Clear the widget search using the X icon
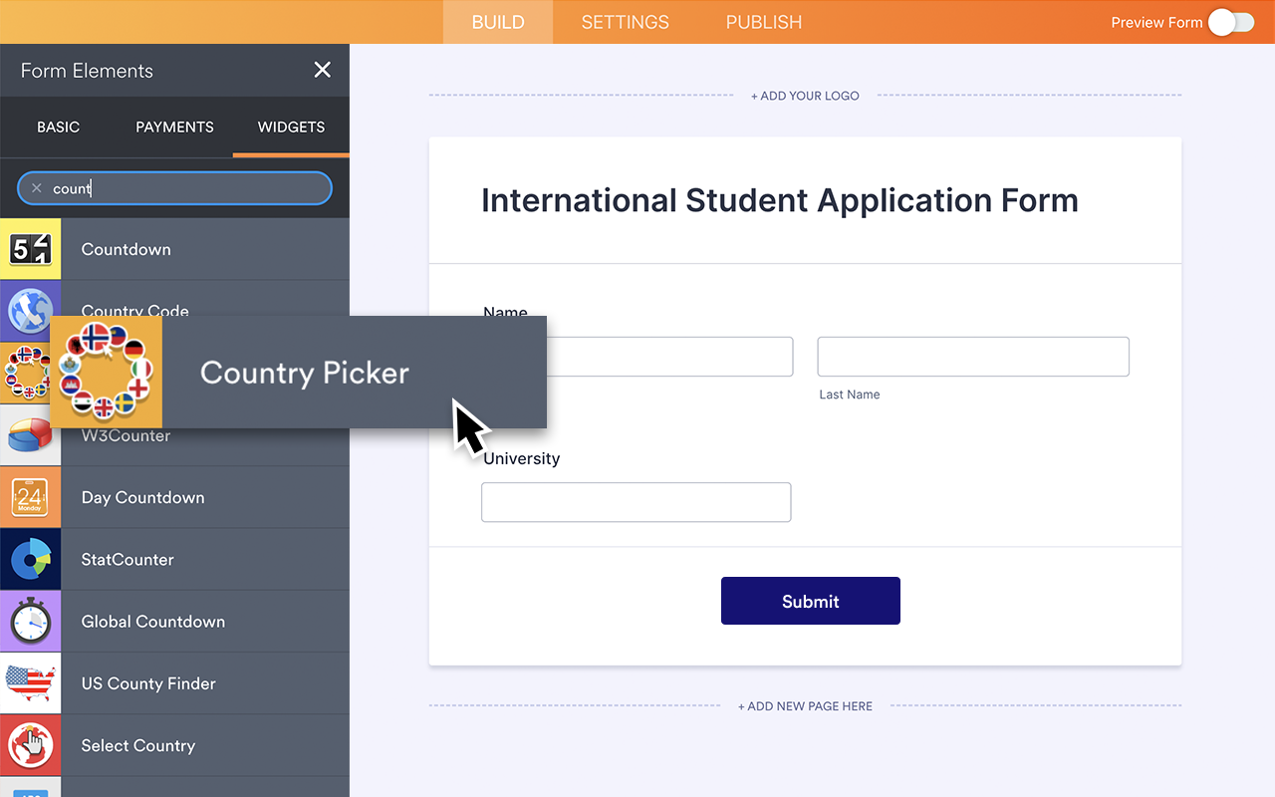 [x=36, y=187]
